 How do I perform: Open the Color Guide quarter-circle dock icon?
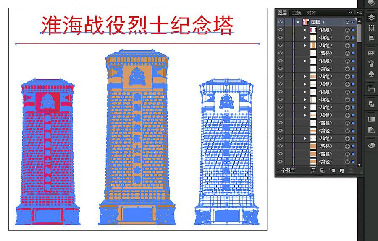(x=371, y=130)
